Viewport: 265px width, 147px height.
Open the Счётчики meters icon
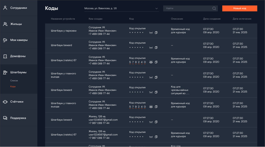[5, 102]
